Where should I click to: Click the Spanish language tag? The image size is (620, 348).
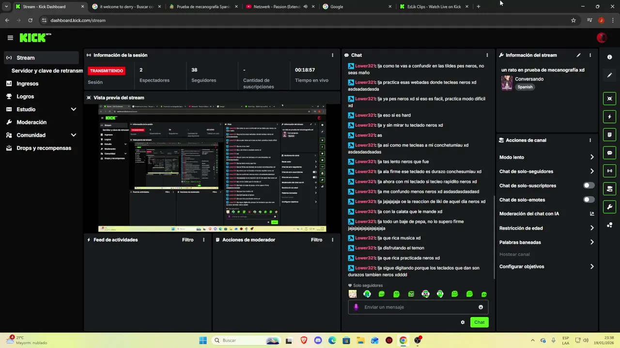click(x=525, y=87)
